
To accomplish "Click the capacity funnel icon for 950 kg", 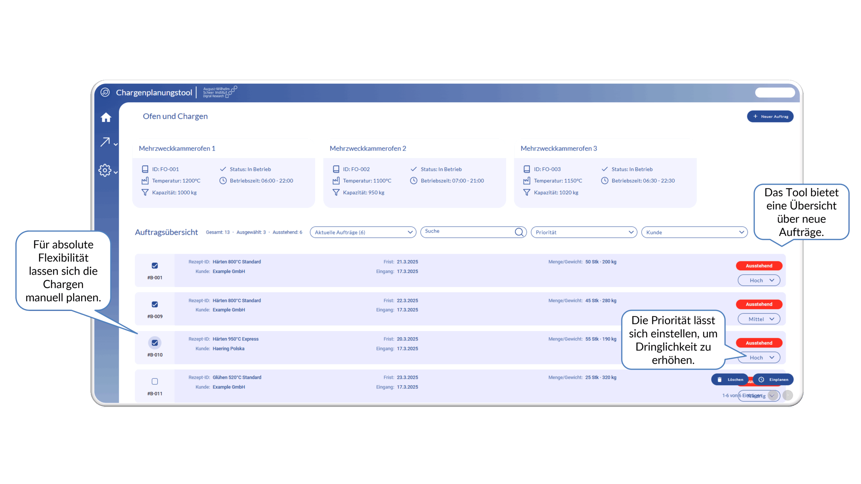I will tap(336, 192).
